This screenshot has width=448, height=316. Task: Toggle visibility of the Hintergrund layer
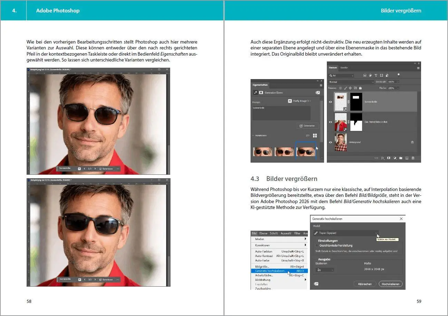[330, 142]
